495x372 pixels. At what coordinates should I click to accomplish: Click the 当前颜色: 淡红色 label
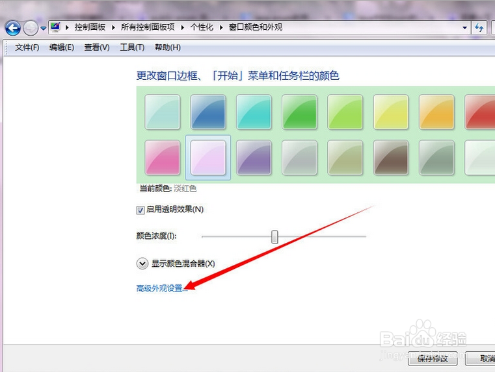coord(168,189)
